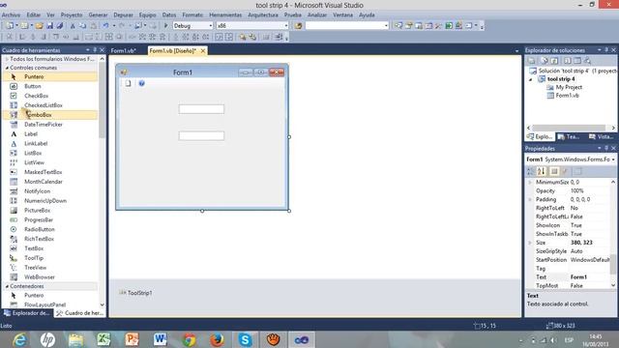Image resolution: width=619 pixels, height=348 pixels.
Task: Choose MaskedTextBox control in toolbox
Action: (43, 172)
